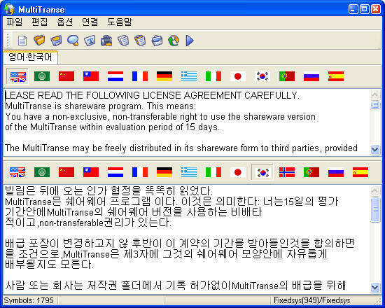Choose Russian flag in target language row

(x=336, y=172)
